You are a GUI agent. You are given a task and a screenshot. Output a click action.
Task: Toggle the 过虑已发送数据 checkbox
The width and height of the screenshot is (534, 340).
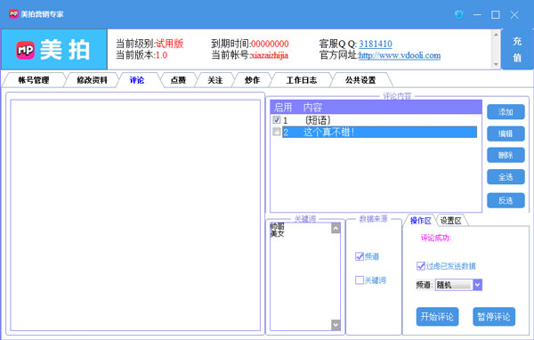coord(421,266)
